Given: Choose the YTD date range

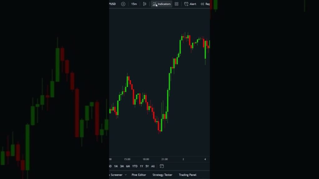Looking at the screenshot, I should coord(135,166).
